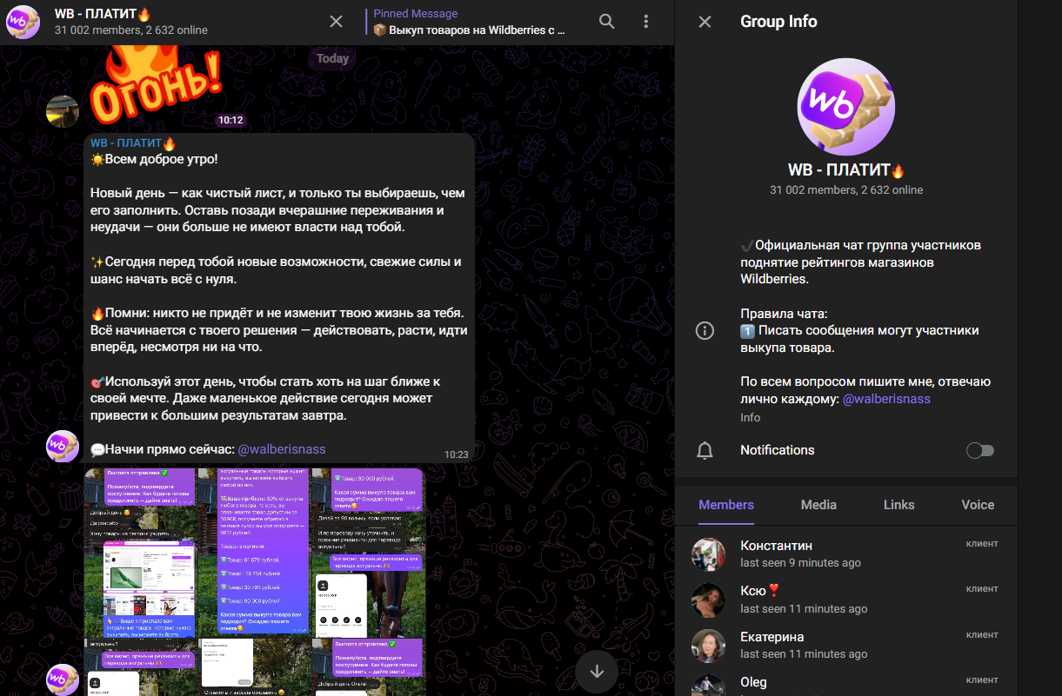The image size is (1062, 696).
Task: Open the large WB group profile picture
Action: tap(845, 107)
